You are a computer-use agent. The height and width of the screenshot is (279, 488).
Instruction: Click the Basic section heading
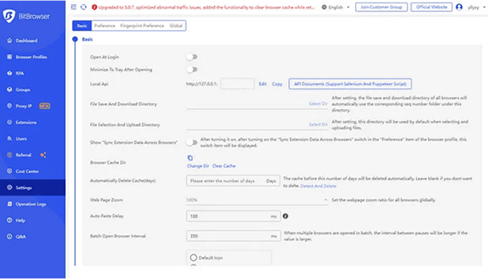(87, 39)
